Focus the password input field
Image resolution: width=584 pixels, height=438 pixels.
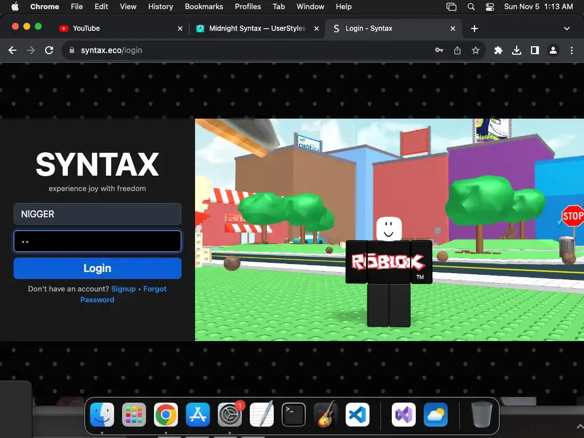tap(97, 241)
